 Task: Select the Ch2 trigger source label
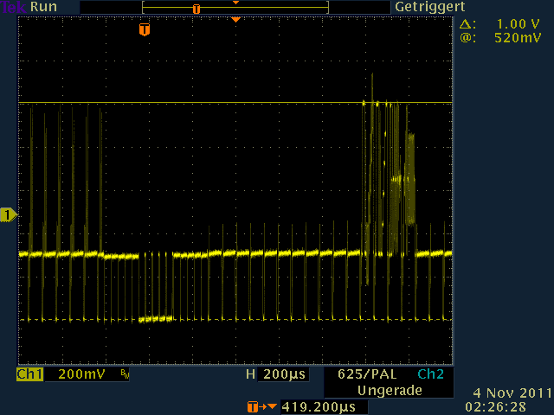429,374
